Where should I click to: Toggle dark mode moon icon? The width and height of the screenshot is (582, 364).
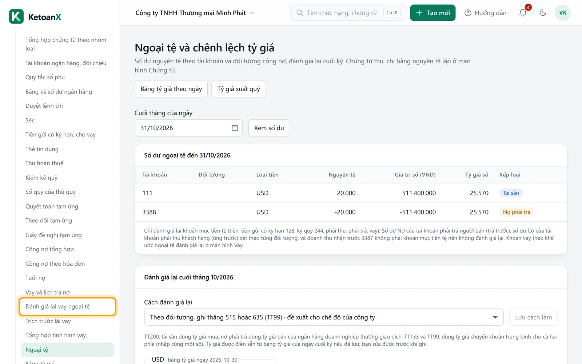click(543, 13)
